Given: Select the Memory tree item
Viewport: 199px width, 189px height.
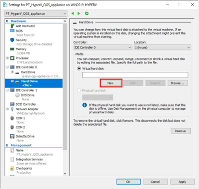Looking at the screenshot, I should 21,49.
